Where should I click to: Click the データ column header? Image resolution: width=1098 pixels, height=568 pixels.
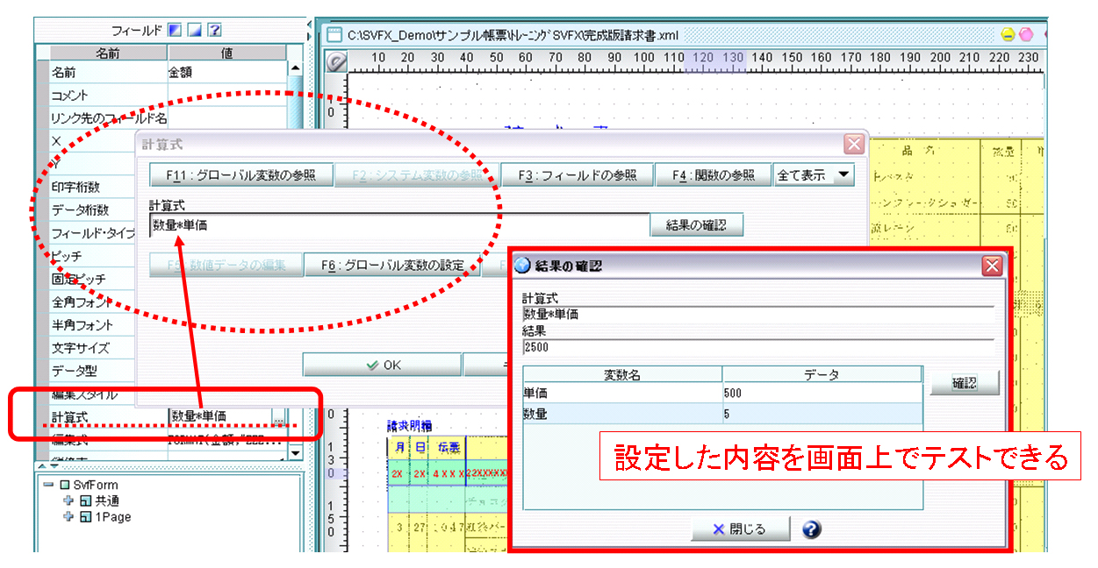(822, 375)
